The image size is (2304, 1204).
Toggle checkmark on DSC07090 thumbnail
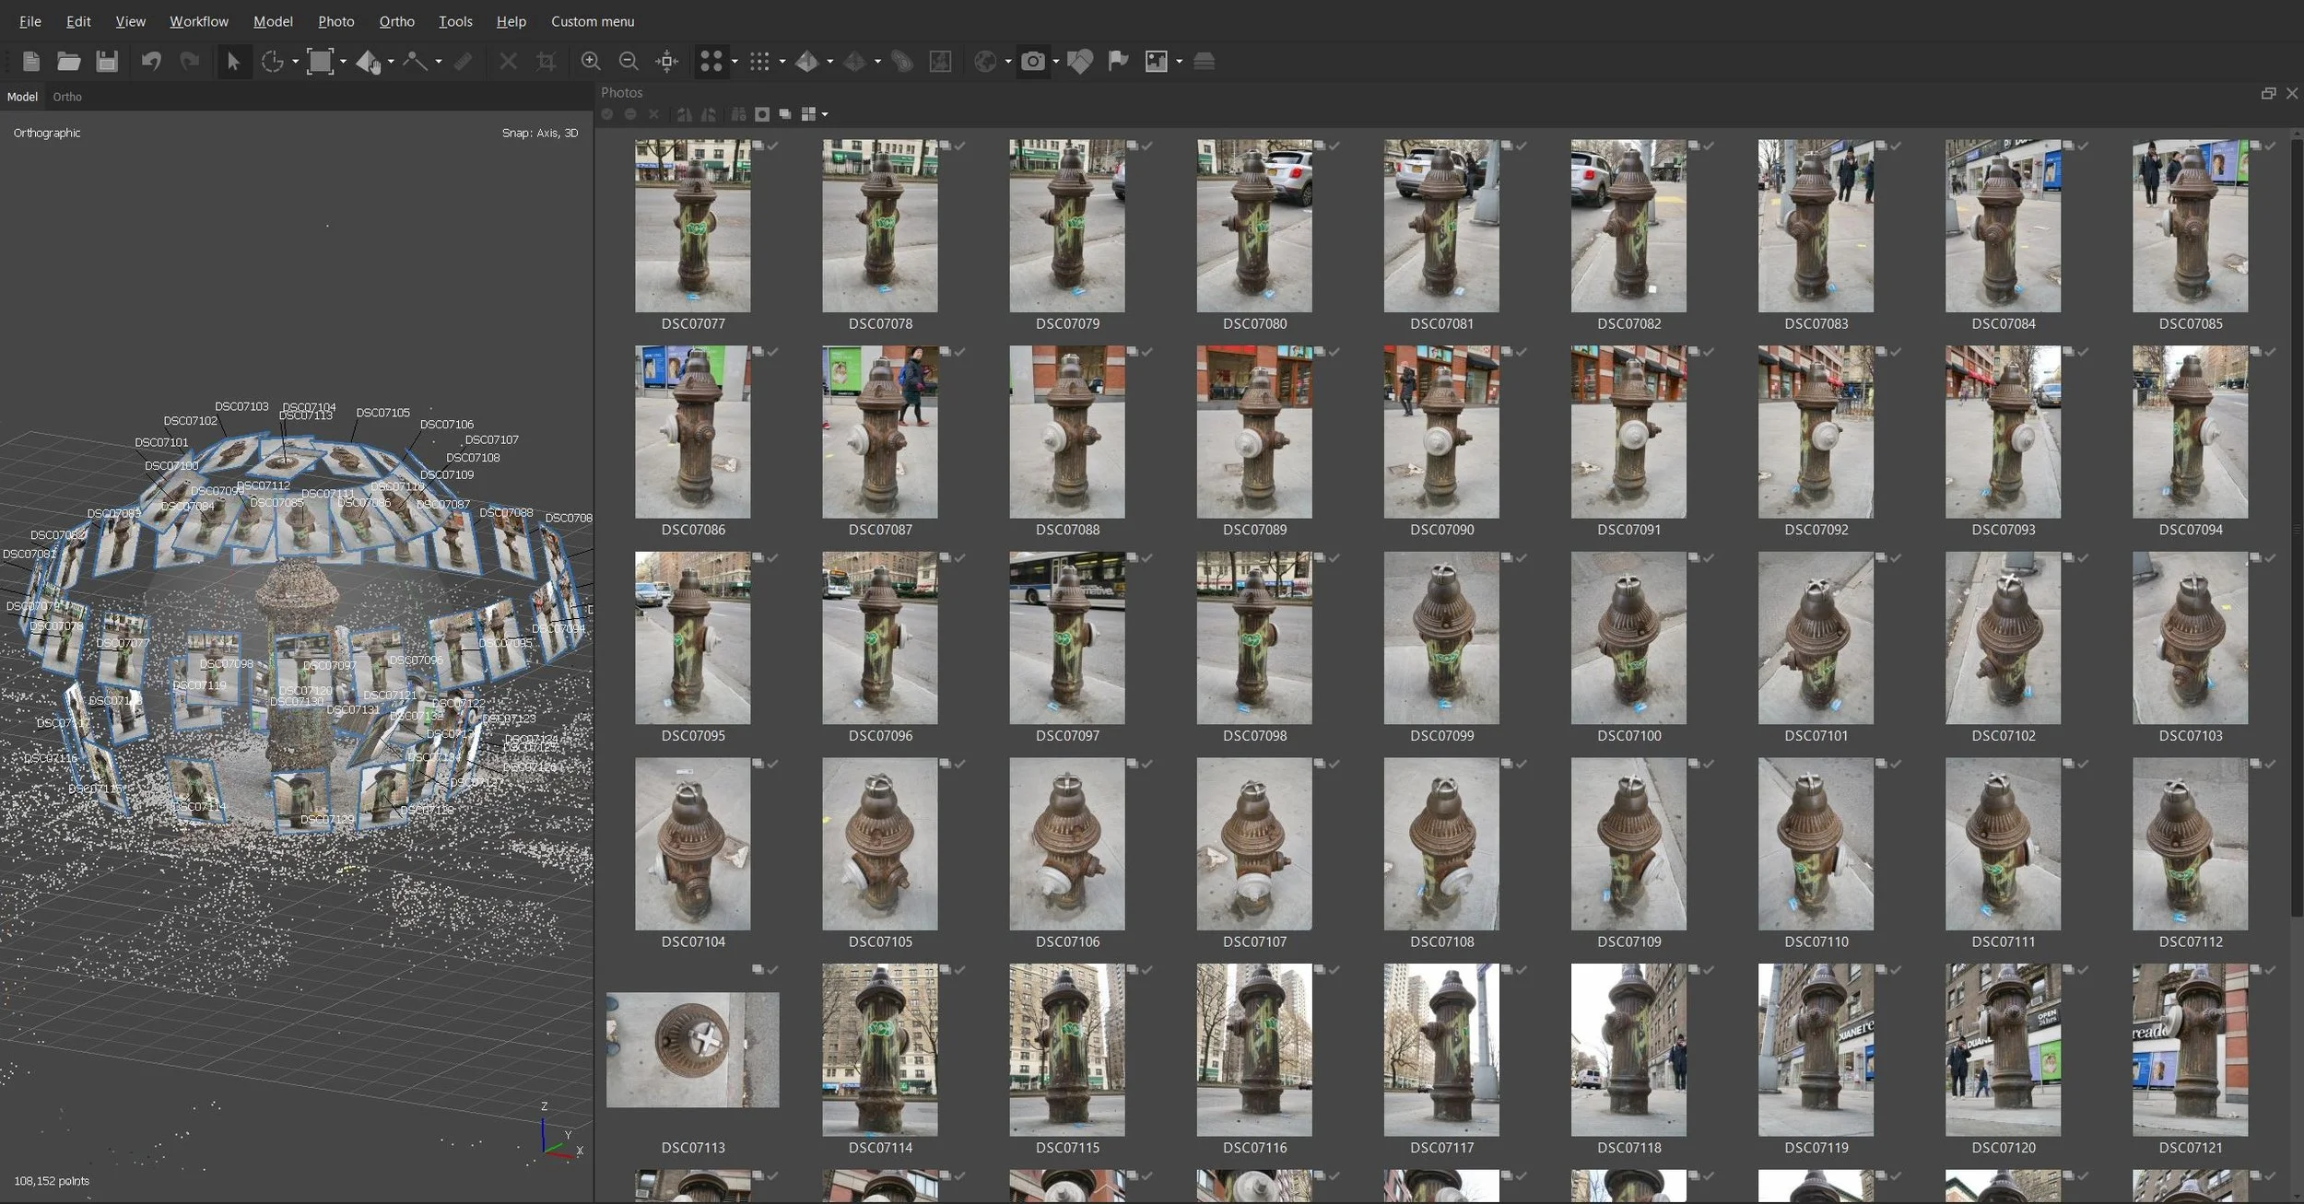[x=1522, y=352]
